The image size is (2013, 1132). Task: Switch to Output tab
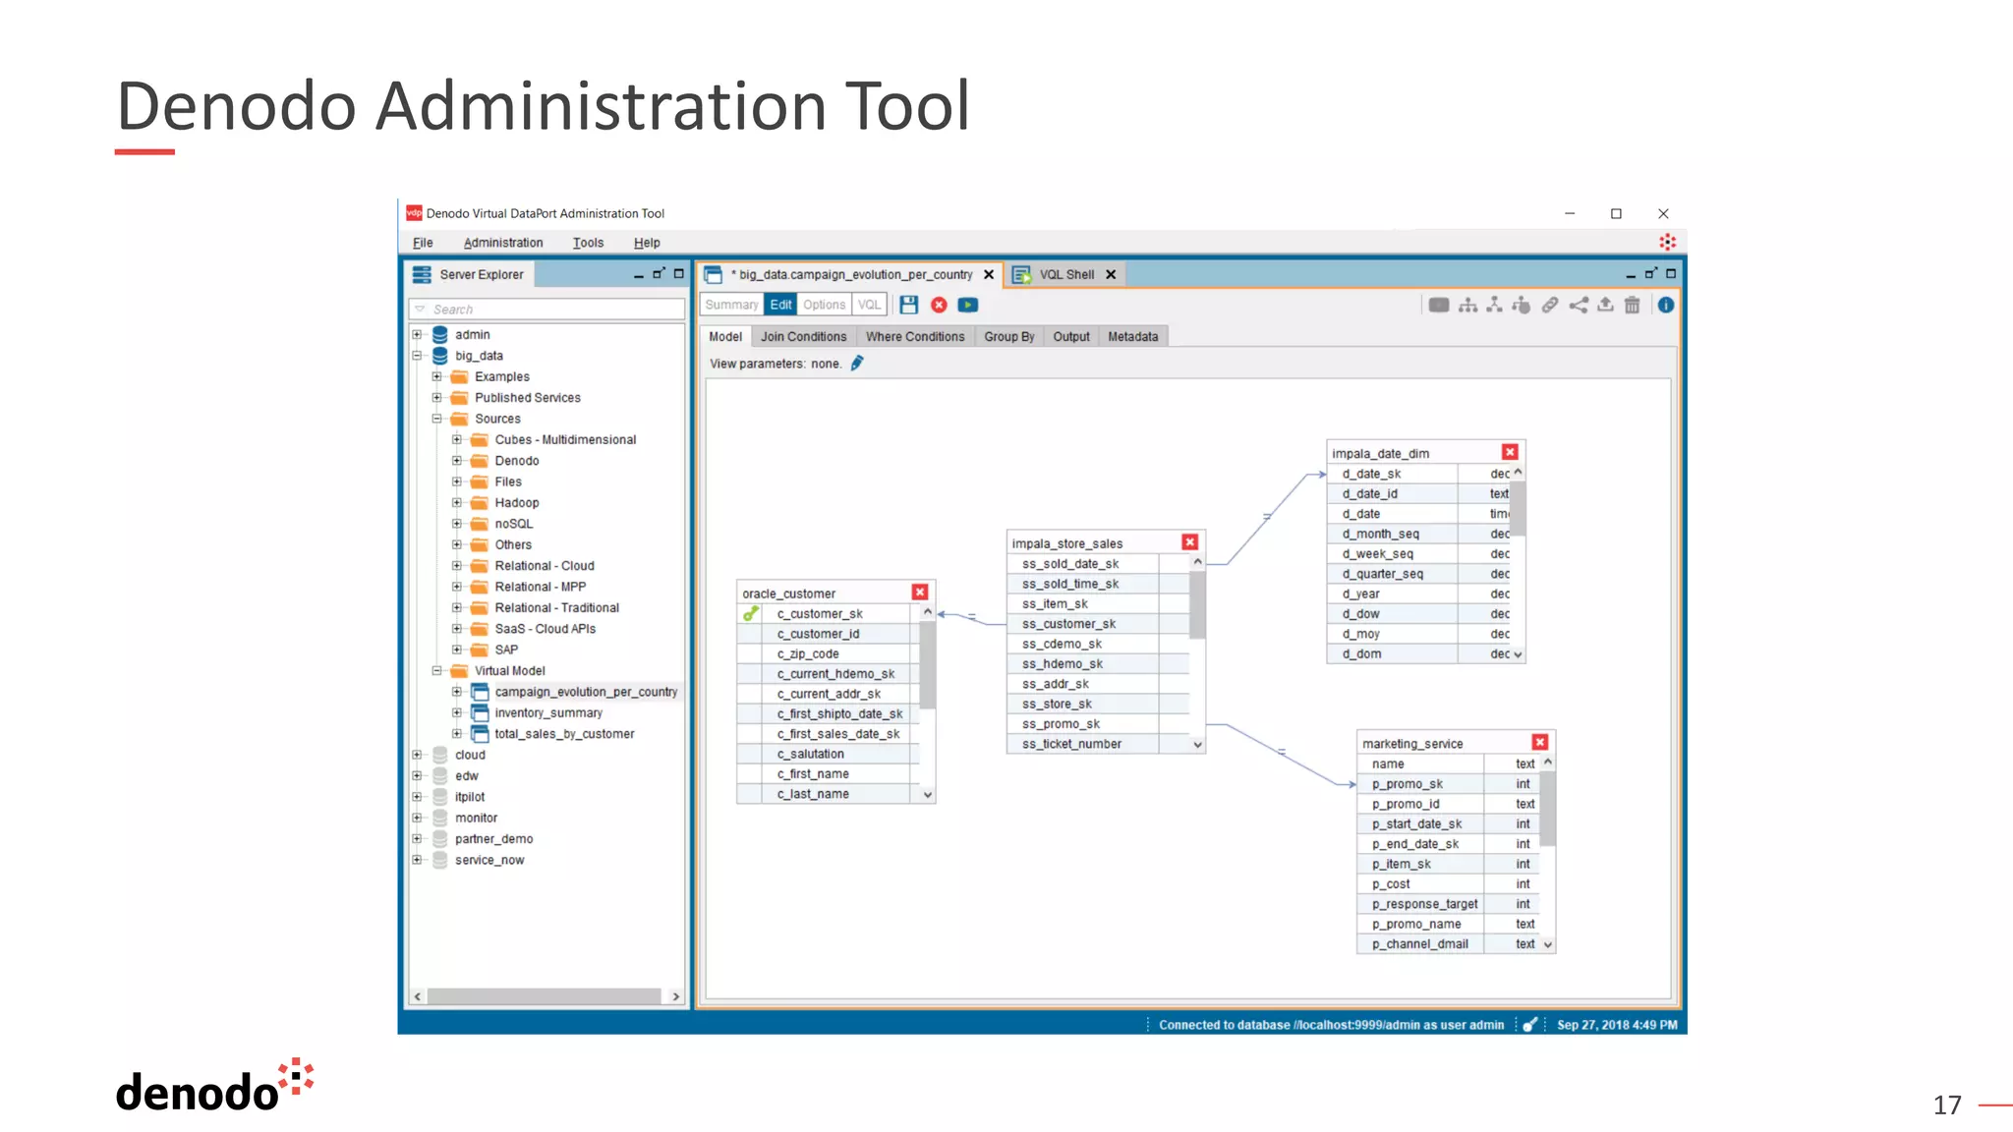pyautogui.click(x=1071, y=337)
